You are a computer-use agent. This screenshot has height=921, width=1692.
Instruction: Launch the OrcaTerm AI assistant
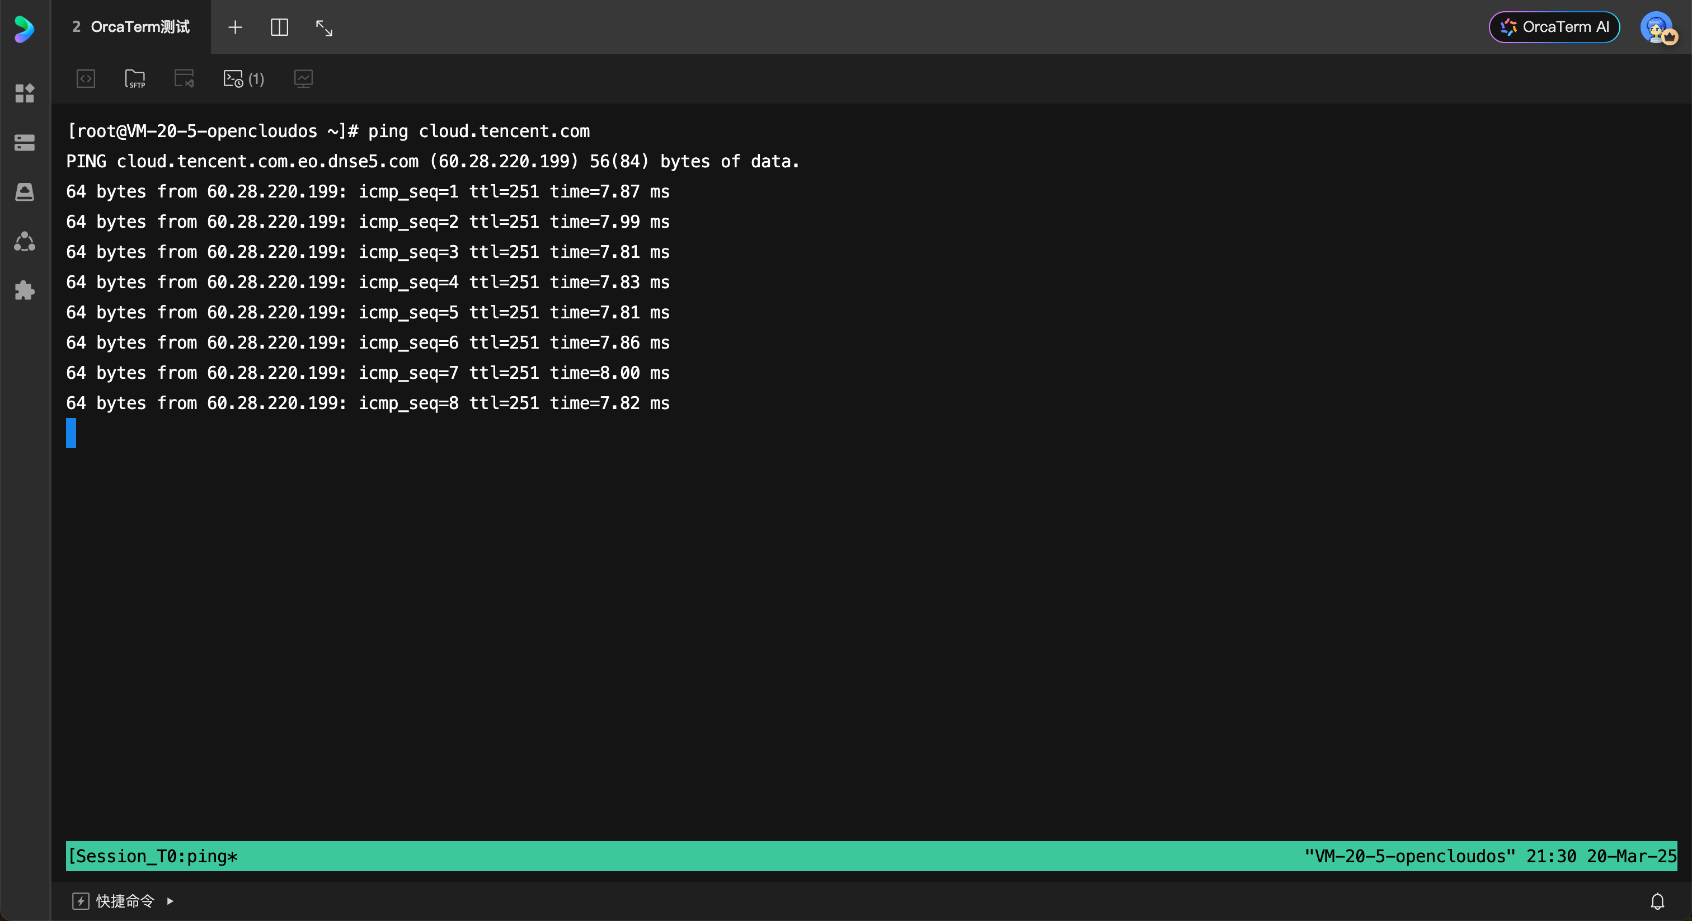[x=1554, y=27]
